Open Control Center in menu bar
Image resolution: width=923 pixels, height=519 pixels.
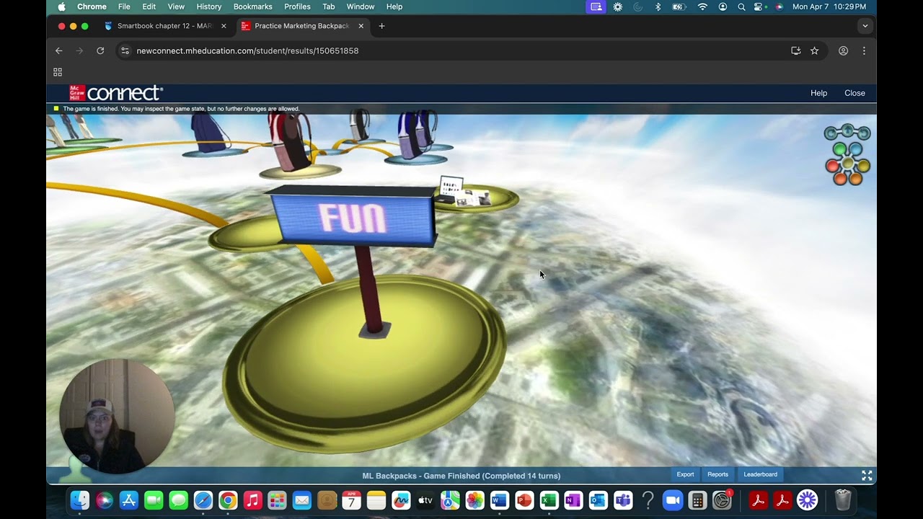click(759, 6)
